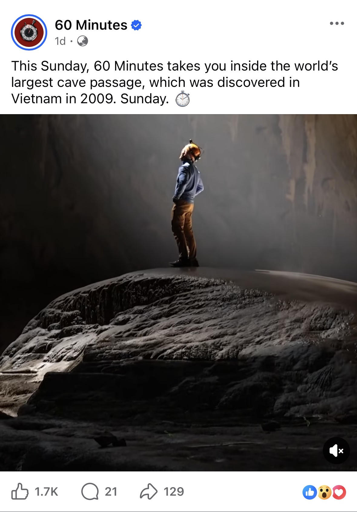Open the three-dot post options menu

tap(337, 23)
